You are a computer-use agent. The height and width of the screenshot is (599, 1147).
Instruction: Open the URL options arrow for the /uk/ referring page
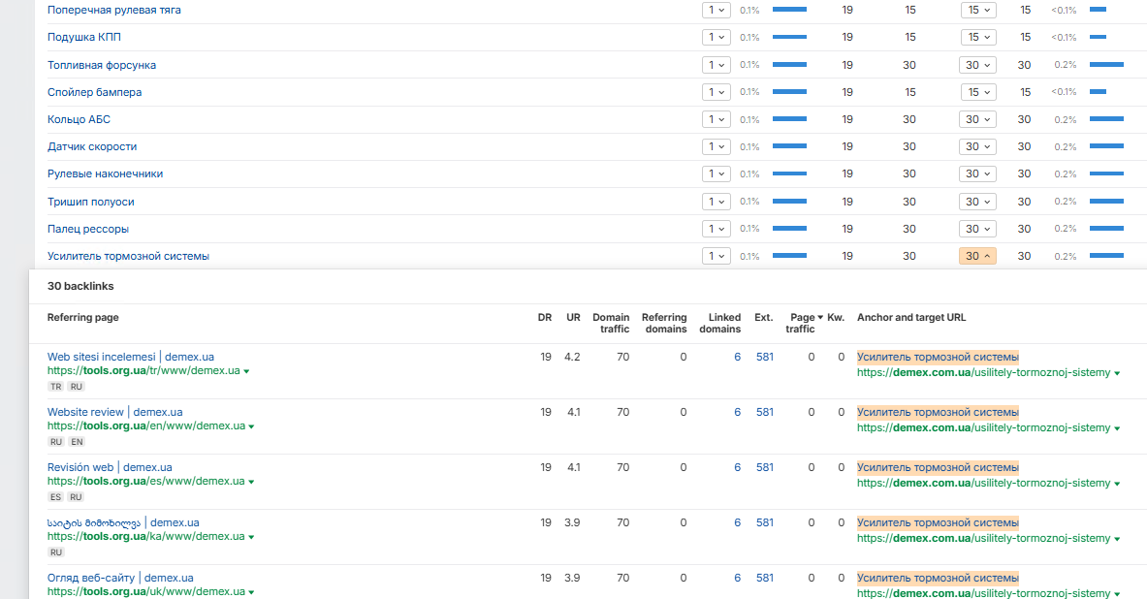[x=252, y=592]
